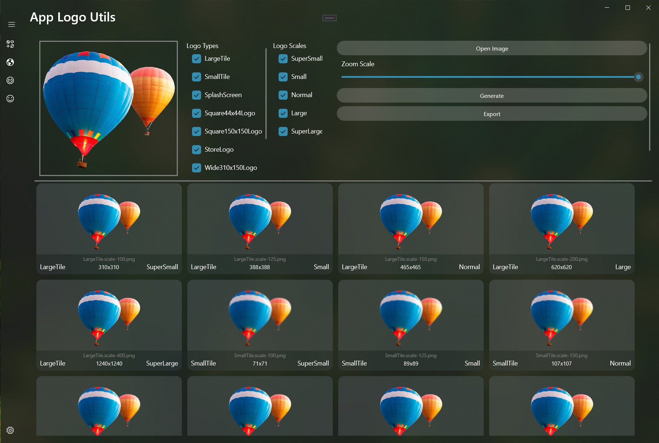659x443 pixels.
Task: Uncheck the Wide310x150Logo type
Action: tap(196, 168)
